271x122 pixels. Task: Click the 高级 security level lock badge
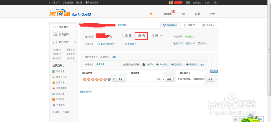pyautogui.click(x=189, y=36)
